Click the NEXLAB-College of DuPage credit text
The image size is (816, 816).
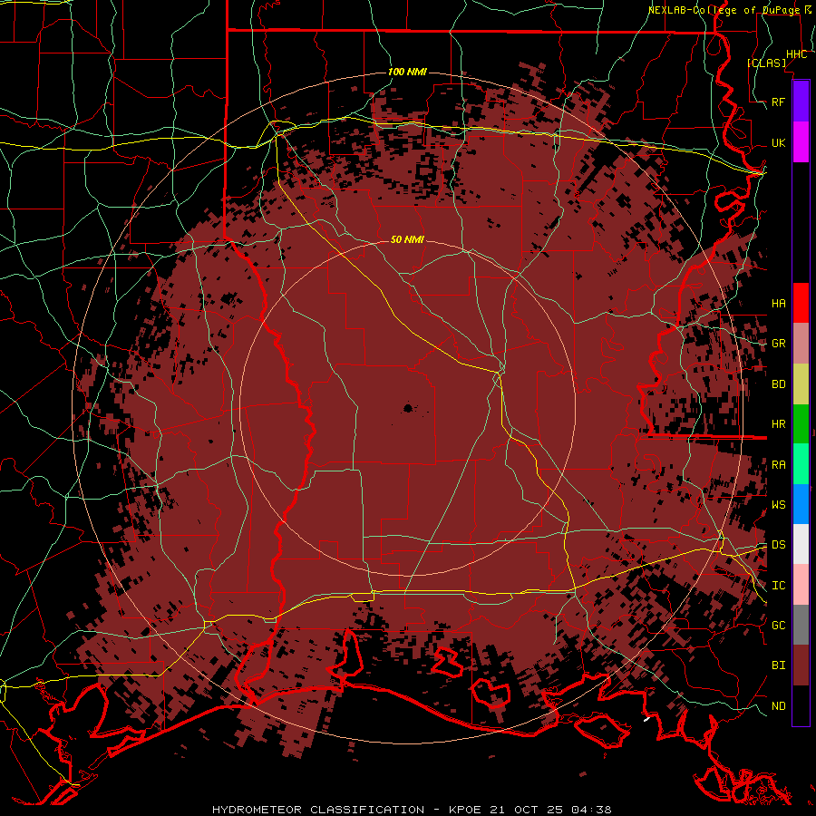click(x=724, y=10)
